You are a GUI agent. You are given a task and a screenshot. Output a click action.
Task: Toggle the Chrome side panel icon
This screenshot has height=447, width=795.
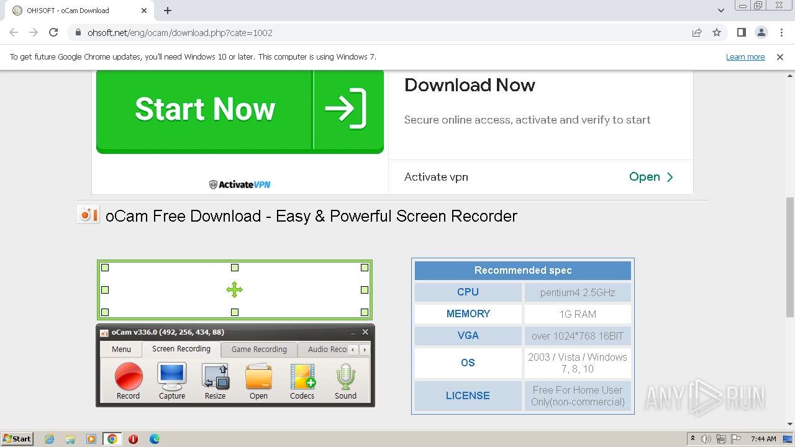[741, 32]
